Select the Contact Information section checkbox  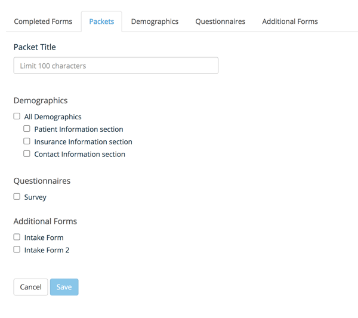click(x=27, y=154)
